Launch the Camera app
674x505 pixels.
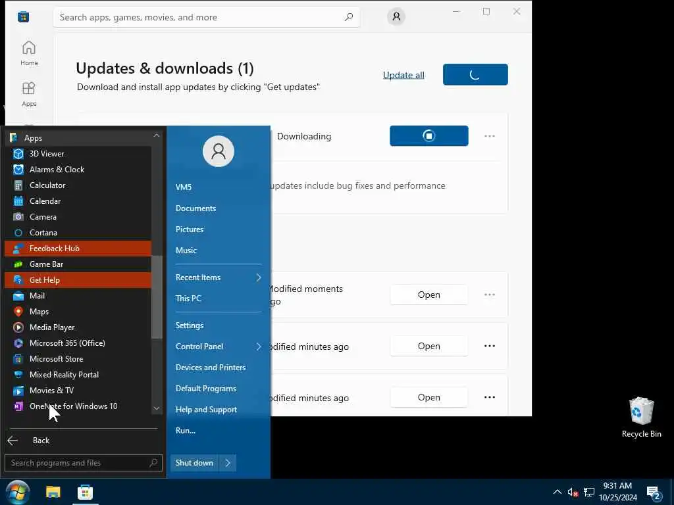tap(78, 217)
